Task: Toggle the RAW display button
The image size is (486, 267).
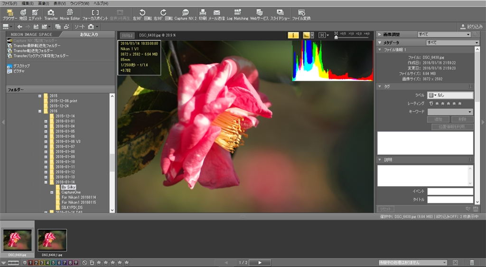Action: (x=127, y=35)
